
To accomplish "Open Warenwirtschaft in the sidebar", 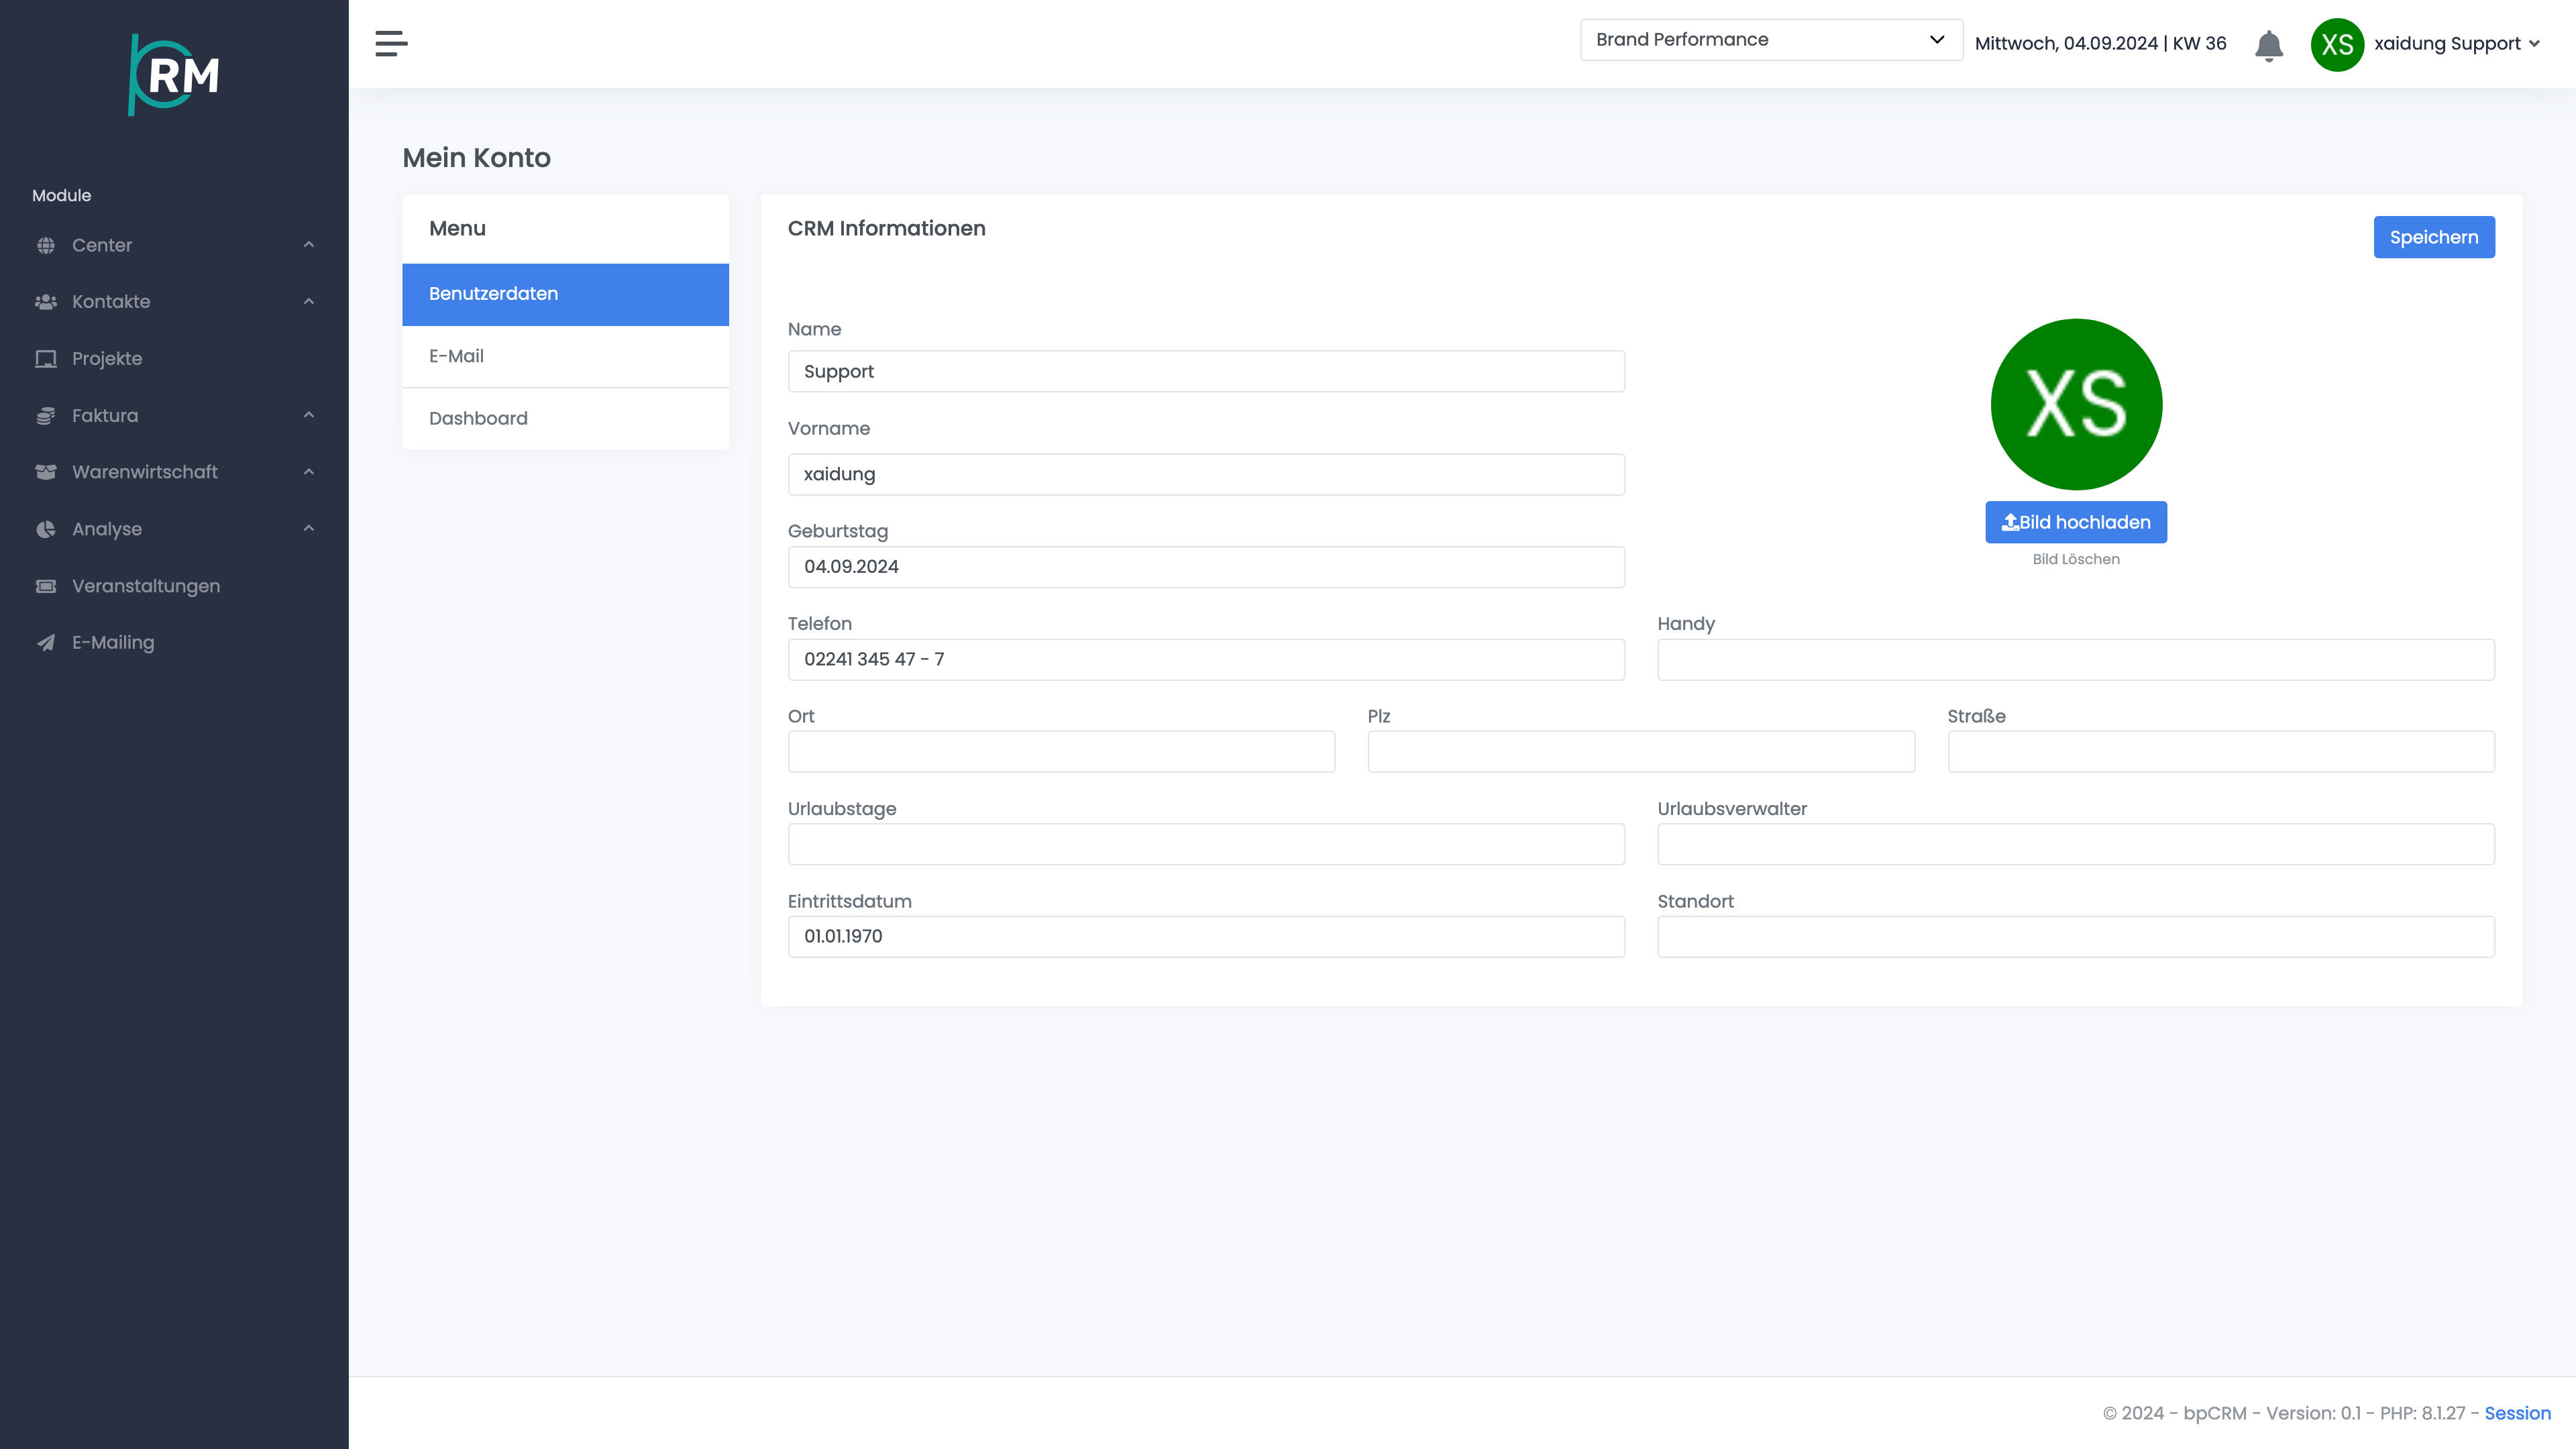I will 174,472.
